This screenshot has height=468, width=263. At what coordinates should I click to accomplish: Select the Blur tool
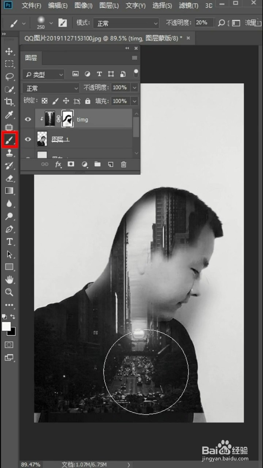tap(9, 203)
